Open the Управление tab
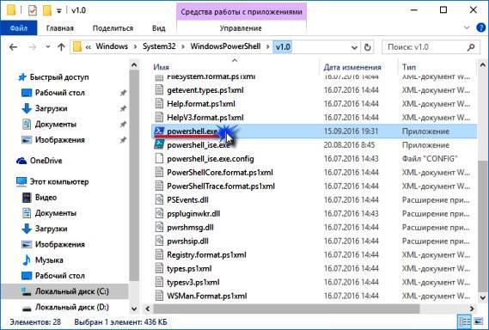 (241, 28)
